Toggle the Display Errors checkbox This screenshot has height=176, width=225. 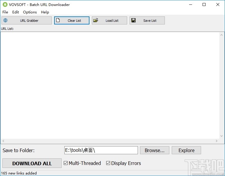tap(108, 163)
